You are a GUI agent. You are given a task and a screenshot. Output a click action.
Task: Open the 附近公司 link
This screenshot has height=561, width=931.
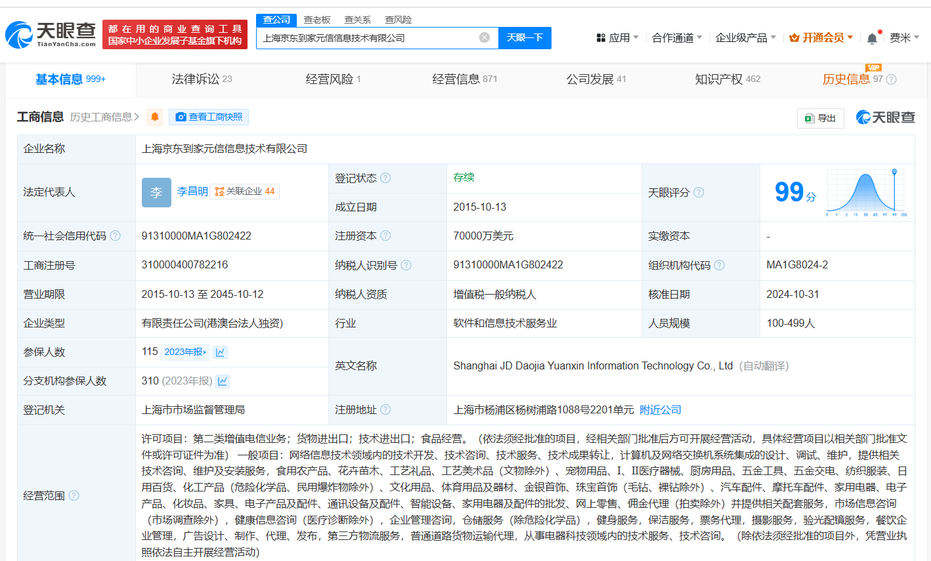[x=660, y=409]
